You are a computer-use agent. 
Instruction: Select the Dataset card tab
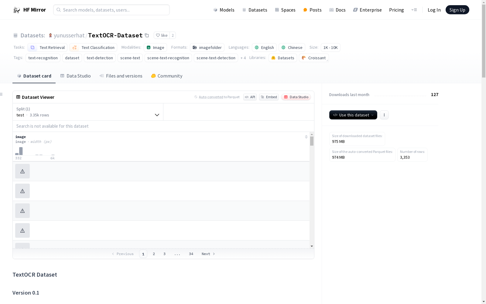click(x=34, y=76)
